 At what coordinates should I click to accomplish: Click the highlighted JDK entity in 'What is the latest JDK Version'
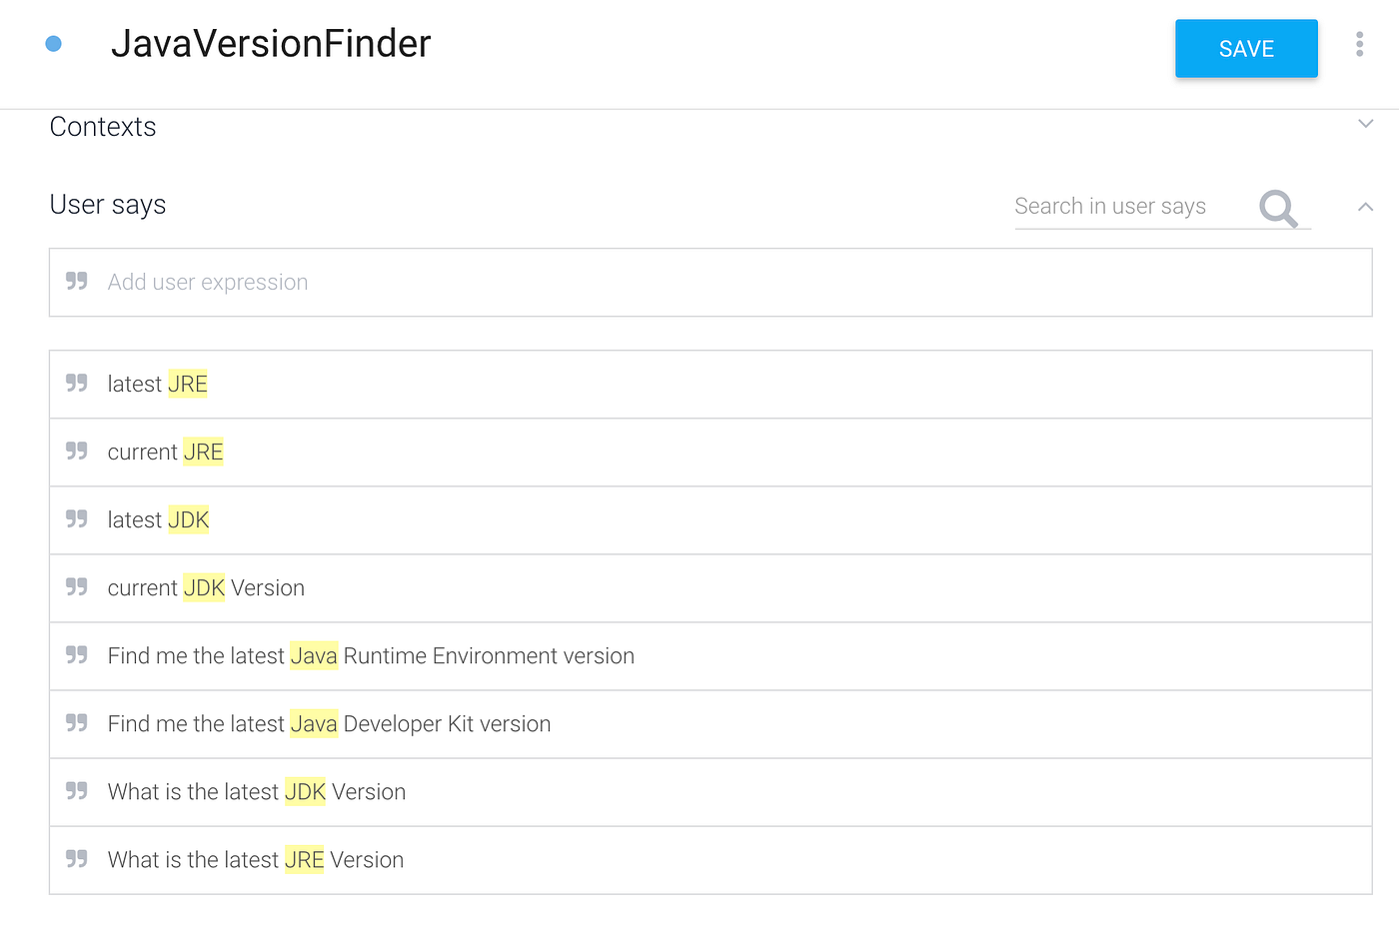click(x=304, y=791)
